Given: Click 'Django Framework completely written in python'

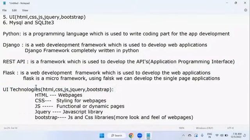Looking at the screenshot, I should 82,51.
